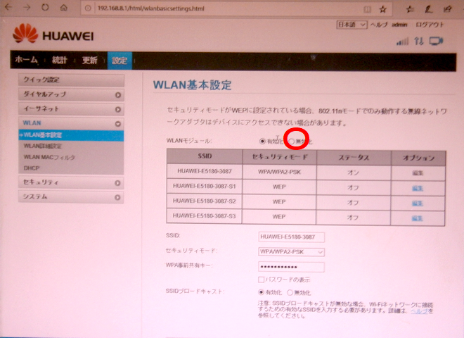The height and width of the screenshot is (338, 464).
Task: Add page to favorites star icon
Action: 383,9
